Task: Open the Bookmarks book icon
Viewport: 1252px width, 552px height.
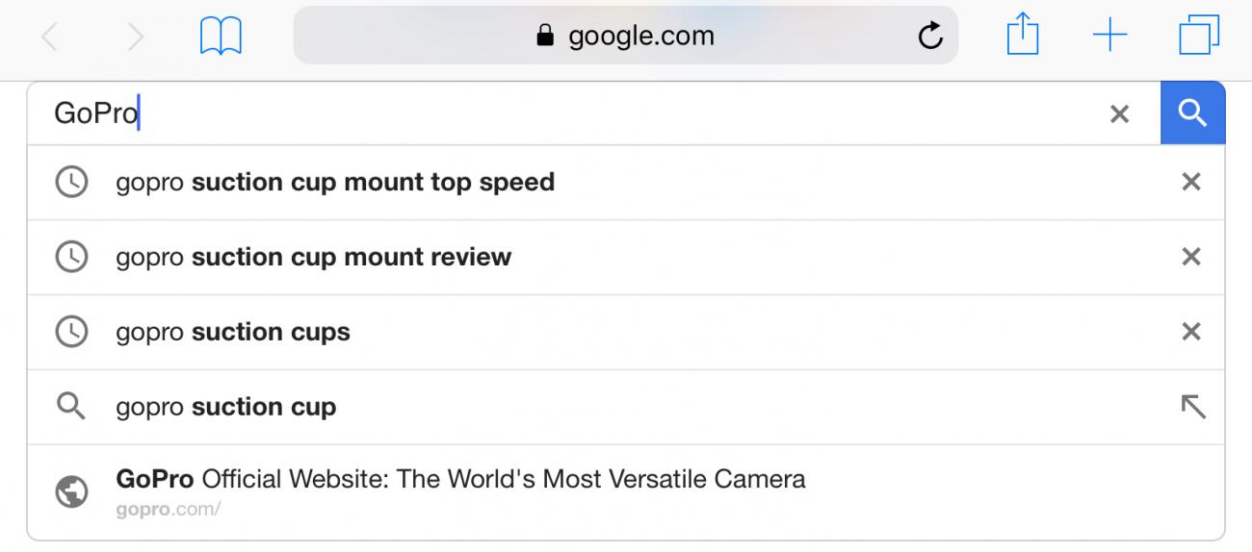Action: (221, 37)
